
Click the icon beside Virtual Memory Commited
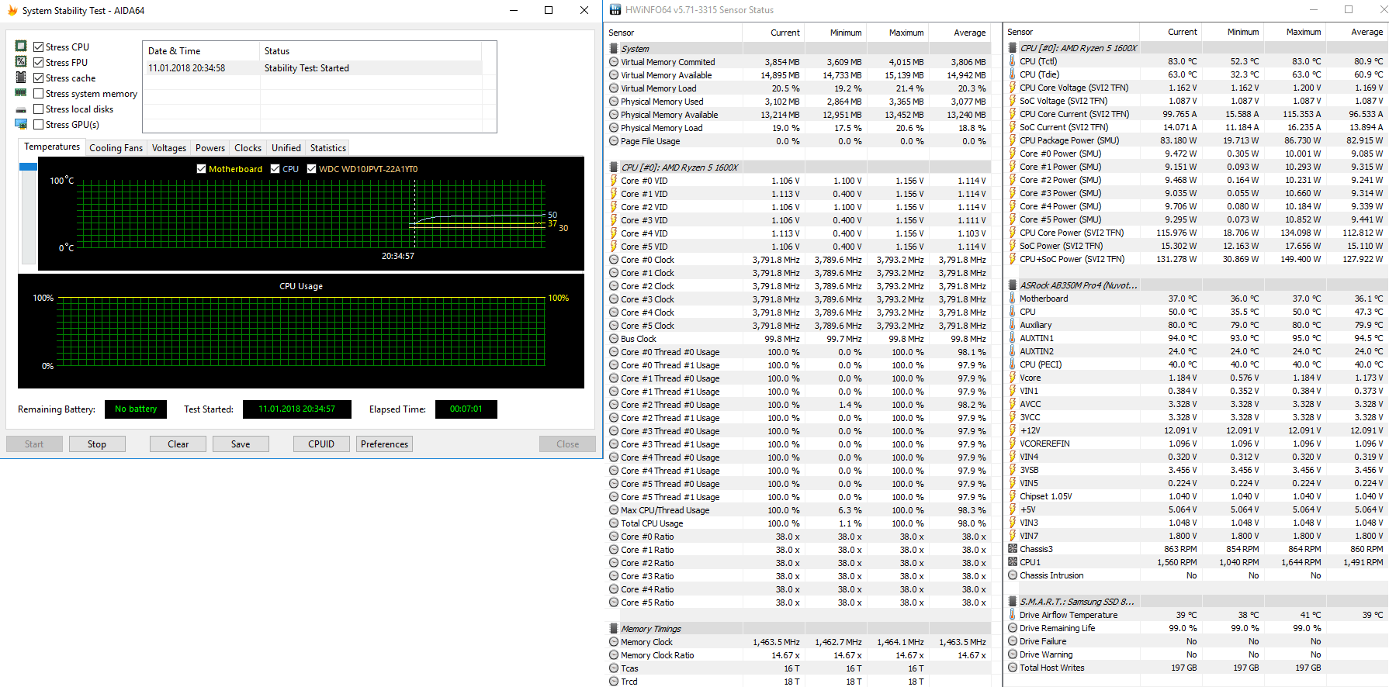pos(614,62)
